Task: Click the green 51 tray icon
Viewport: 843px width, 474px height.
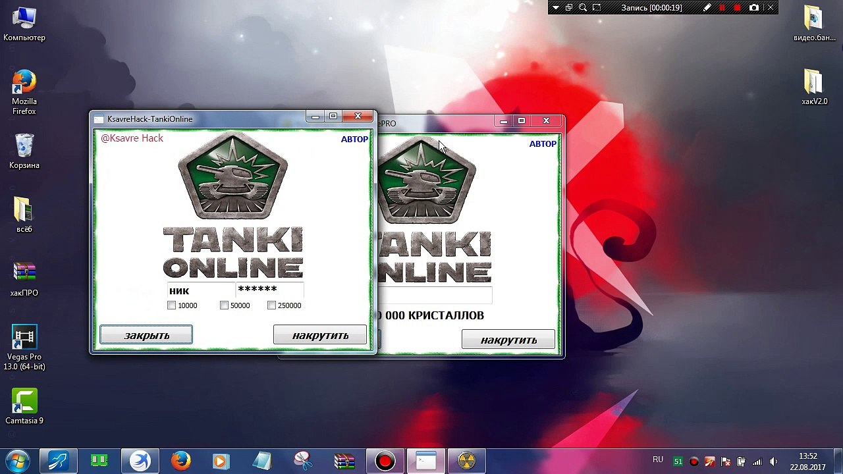Action: tap(678, 462)
